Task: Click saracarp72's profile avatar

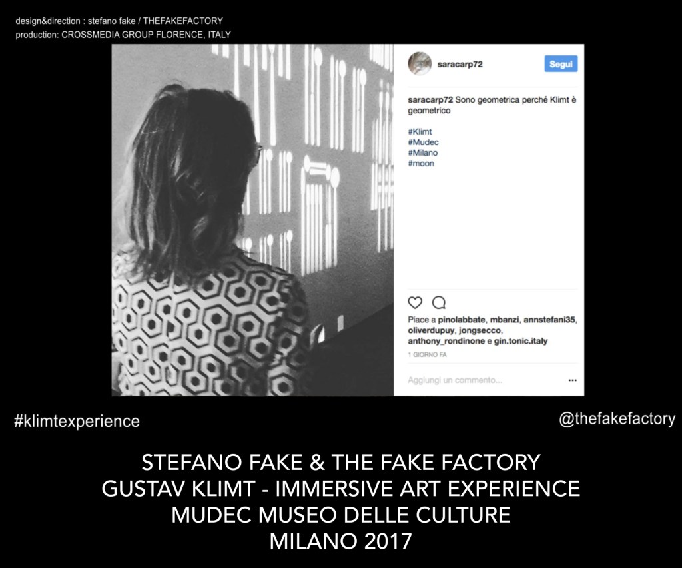Action: click(420, 63)
